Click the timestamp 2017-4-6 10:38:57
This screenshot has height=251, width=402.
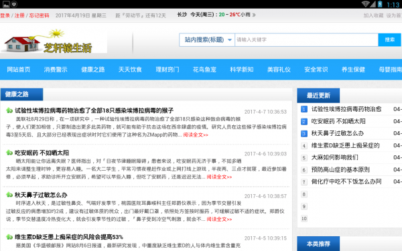click(x=265, y=196)
